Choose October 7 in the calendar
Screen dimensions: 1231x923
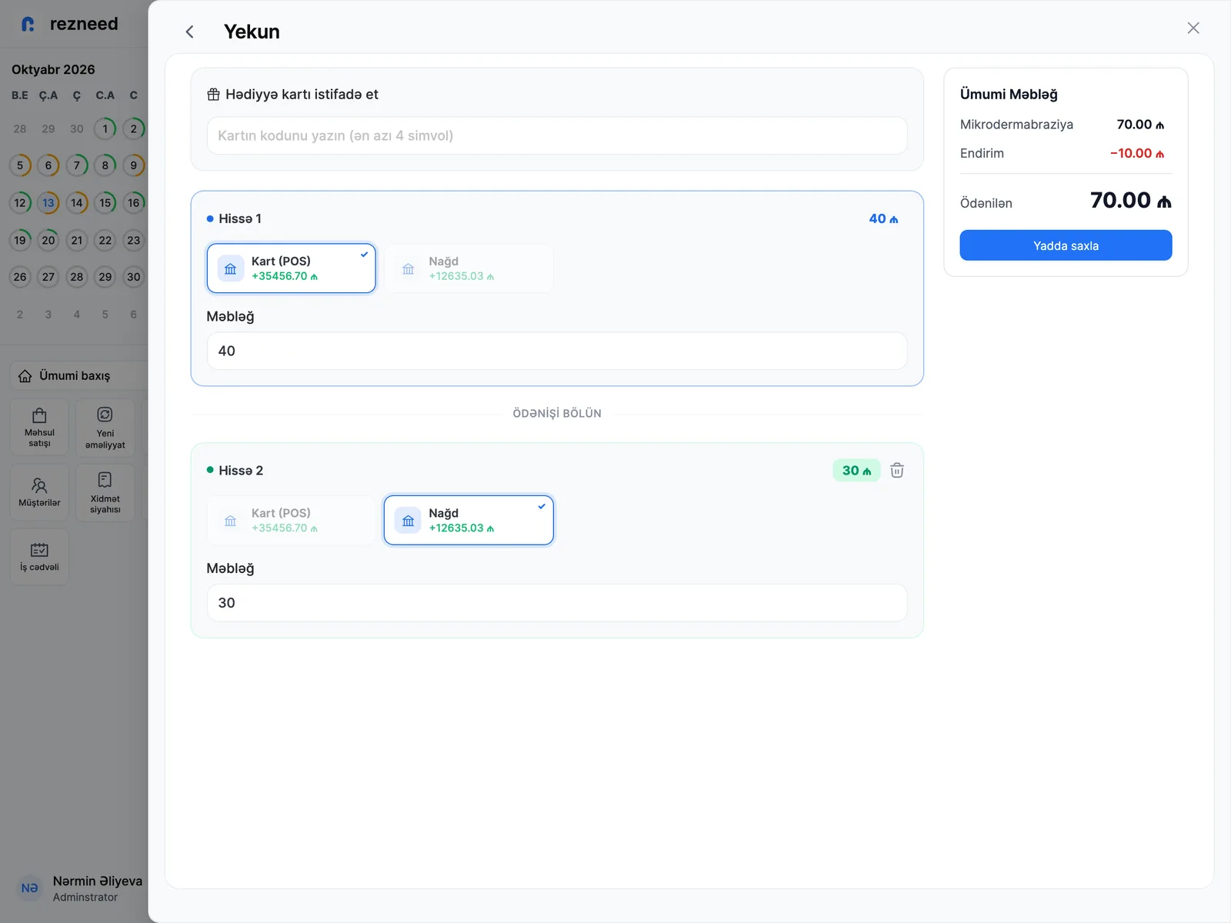point(77,165)
